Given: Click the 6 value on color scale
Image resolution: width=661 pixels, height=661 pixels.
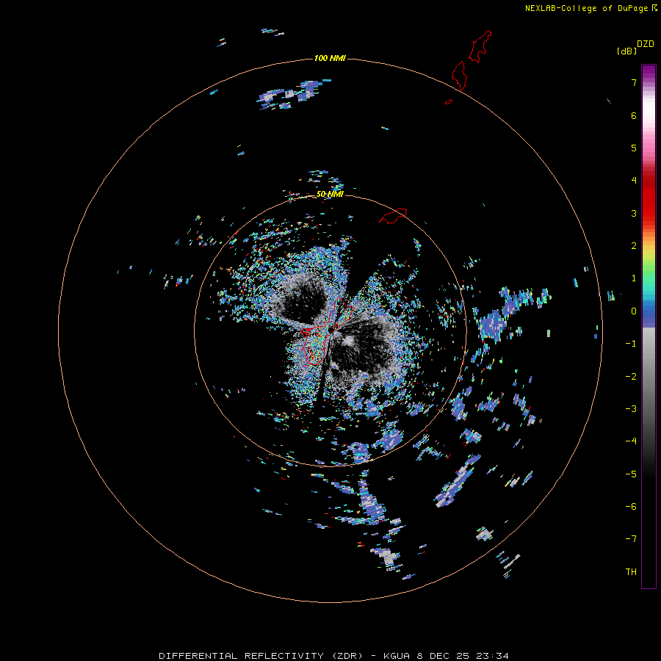Looking at the screenshot, I should [634, 115].
